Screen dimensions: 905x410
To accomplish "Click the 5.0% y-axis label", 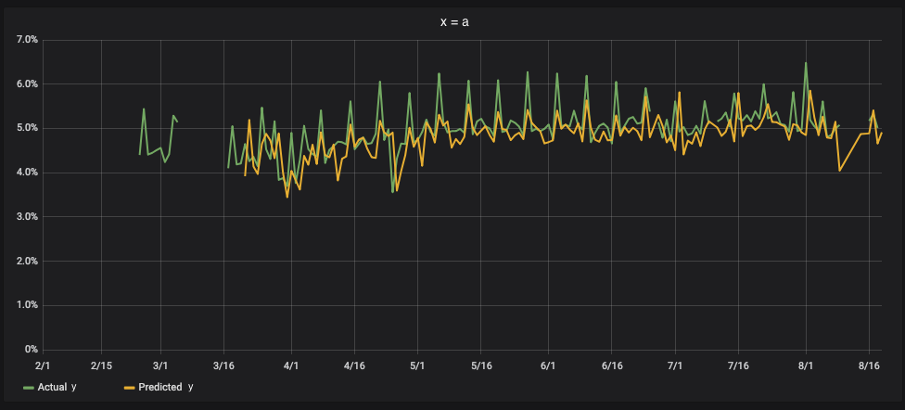I will [x=28, y=128].
